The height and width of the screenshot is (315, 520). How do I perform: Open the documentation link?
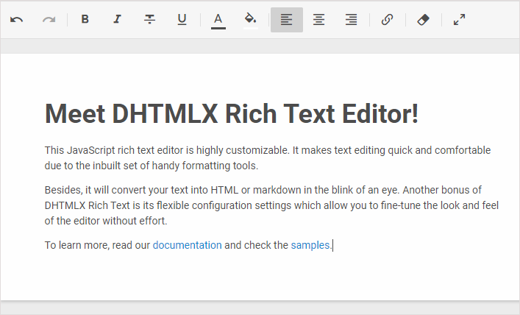[x=187, y=245]
